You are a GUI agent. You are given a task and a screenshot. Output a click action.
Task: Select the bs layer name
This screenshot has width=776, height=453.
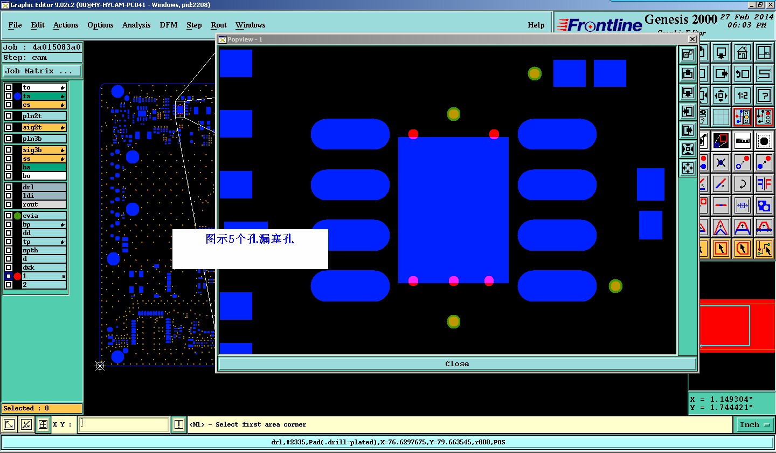(x=44, y=167)
